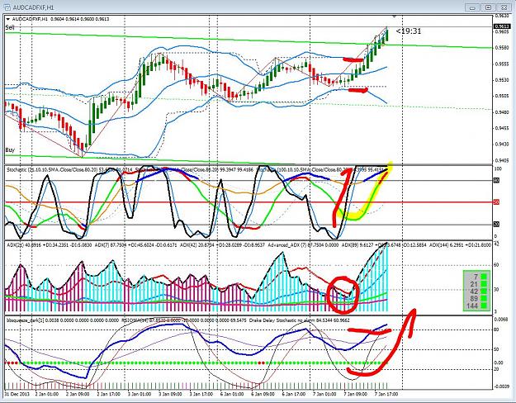Click the 0.9630 price axis label
The height and width of the screenshot is (403, 516).
501,16
